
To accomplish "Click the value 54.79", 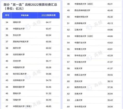I will [x=49, y=80].
